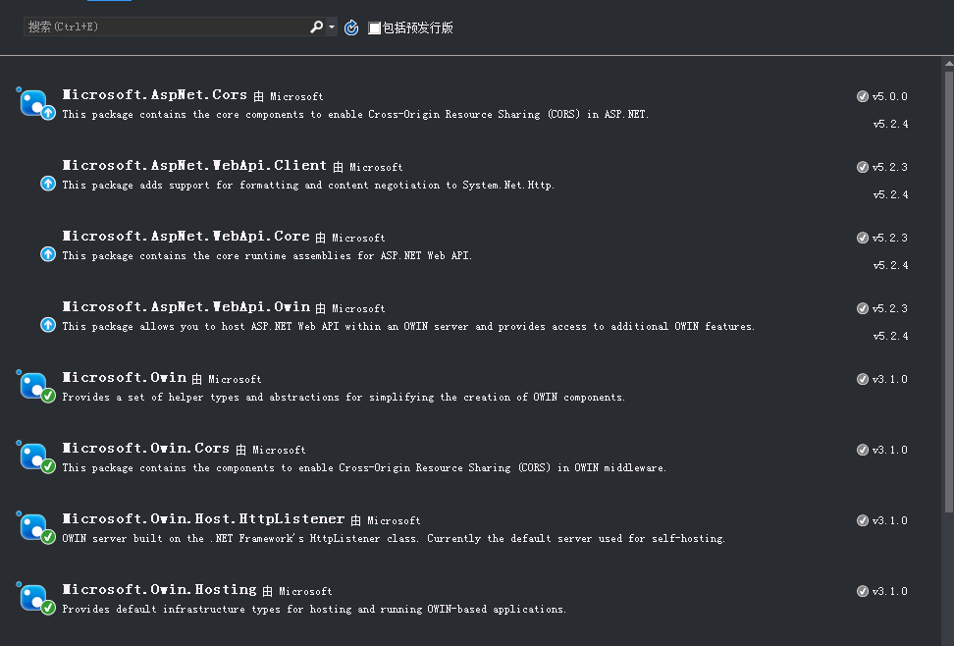954x646 pixels.
Task: Click the refresh packages icon
Action: pyautogui.click(x=351, y=27)
